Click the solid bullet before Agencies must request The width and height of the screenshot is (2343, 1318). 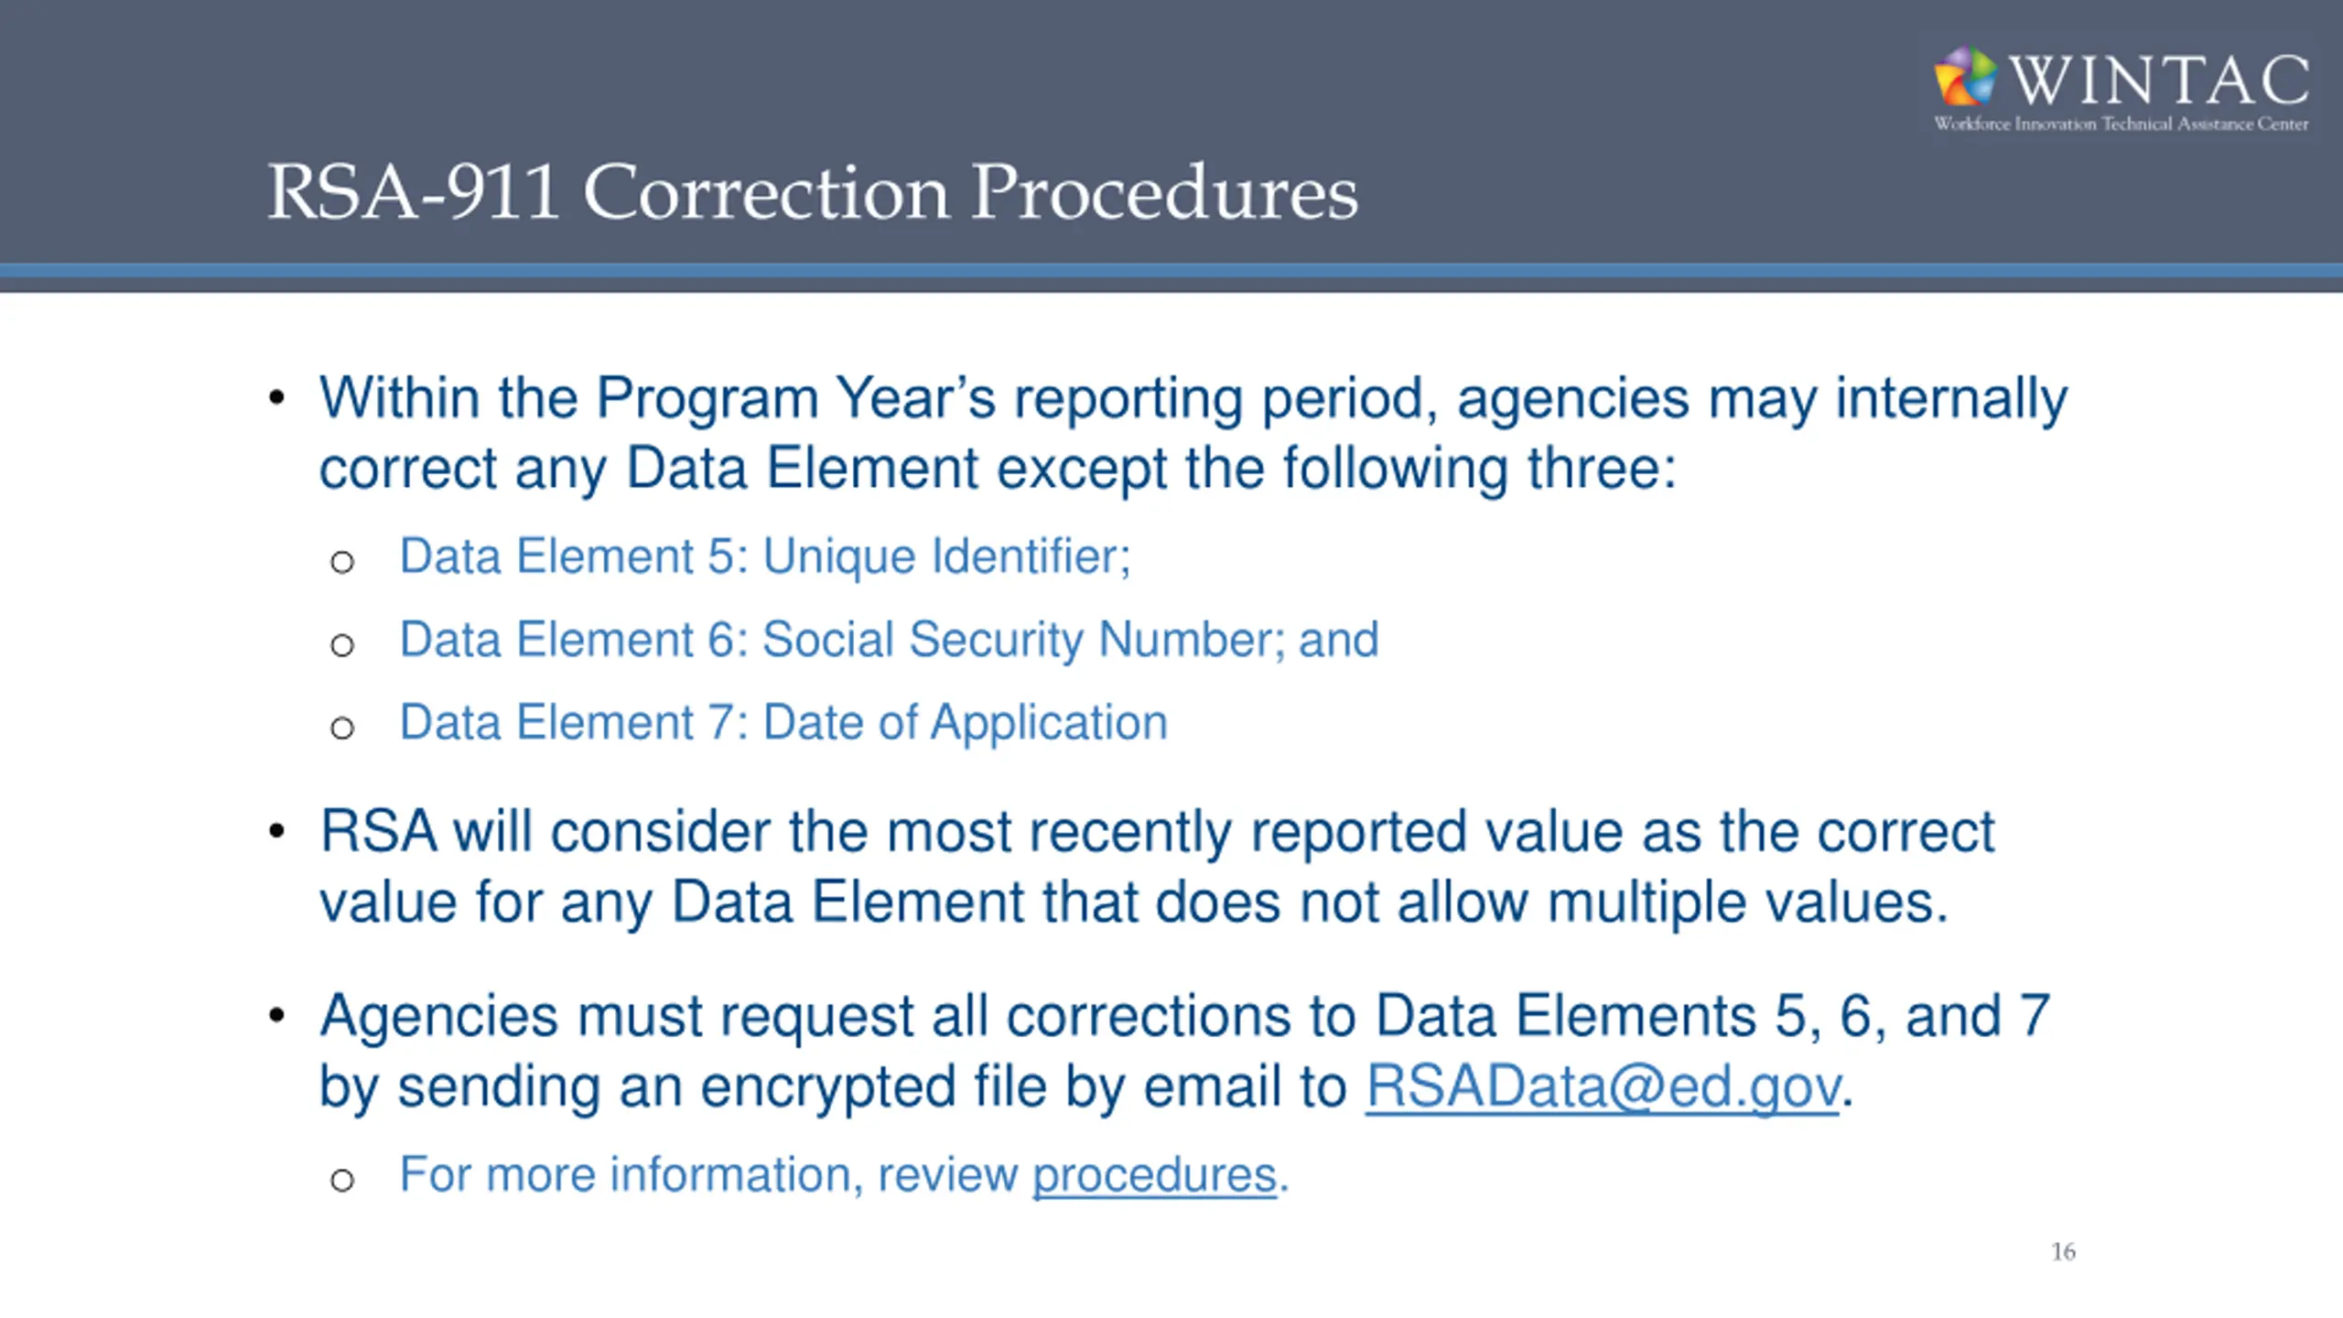(276, 1015)
